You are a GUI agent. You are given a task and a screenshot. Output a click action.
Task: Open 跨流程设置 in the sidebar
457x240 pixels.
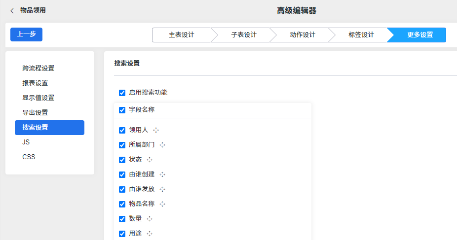(x=38, y=69)
